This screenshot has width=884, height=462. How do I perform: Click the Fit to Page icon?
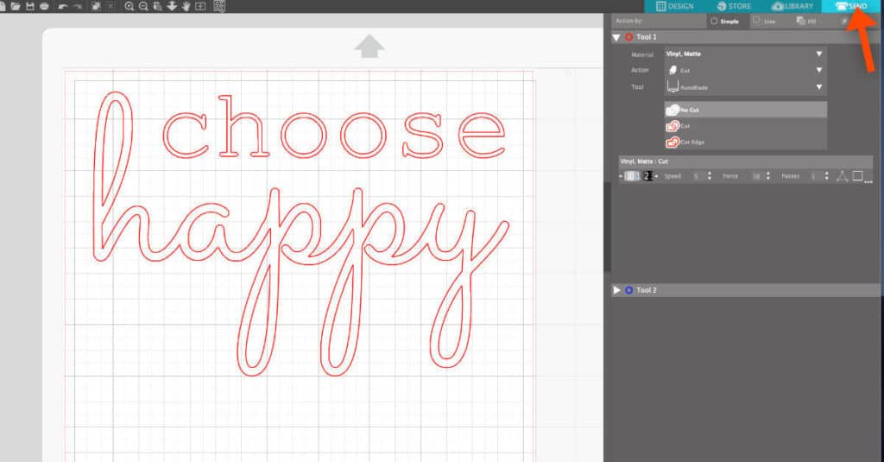[x=200, y=6]
